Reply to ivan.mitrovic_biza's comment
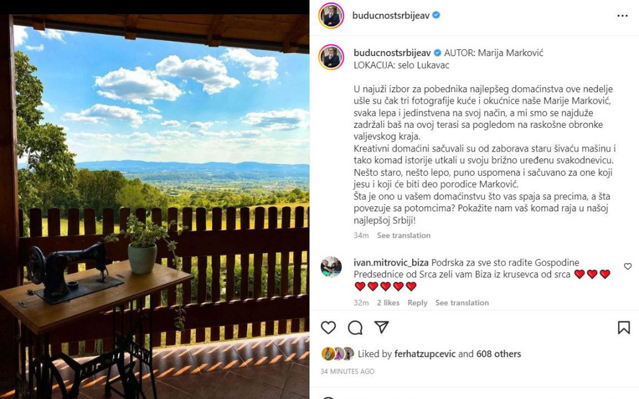The image size is (639, 399). (417, 302)
